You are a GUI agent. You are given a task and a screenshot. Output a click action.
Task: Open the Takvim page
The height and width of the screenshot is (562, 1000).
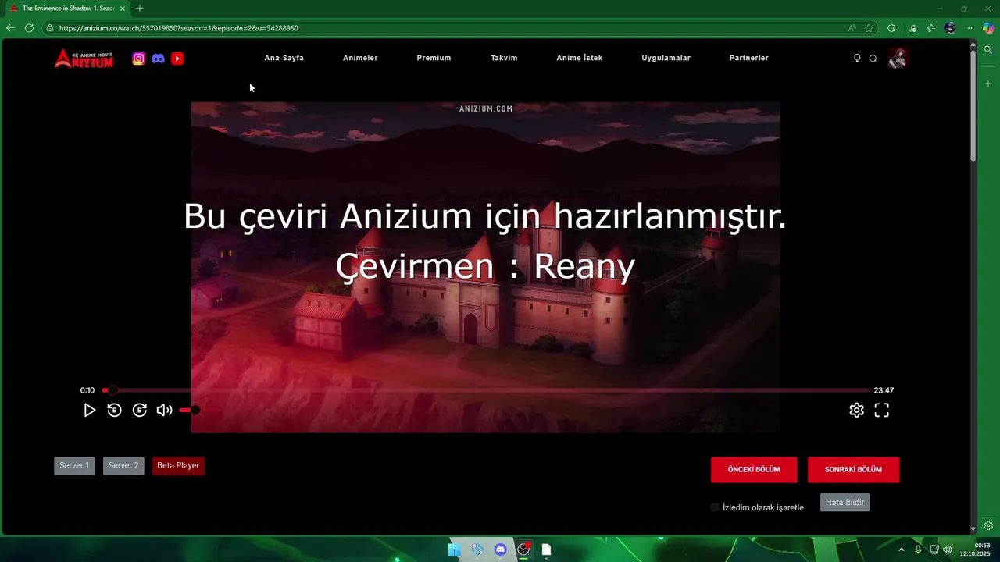pyautogui.click(x=504, y=58)
